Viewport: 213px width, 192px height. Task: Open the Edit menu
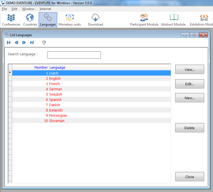point(14,9)
